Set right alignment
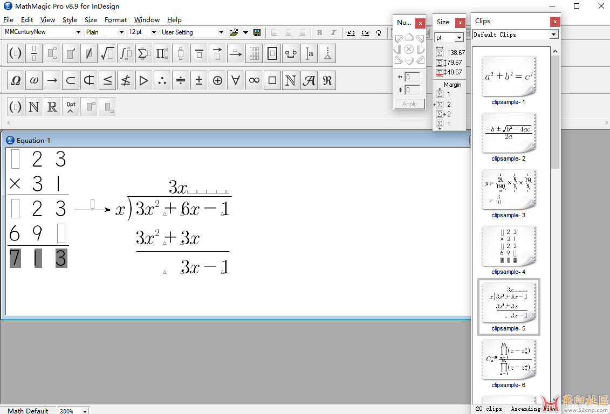The image size is (610, 414). tap(302, 33)
